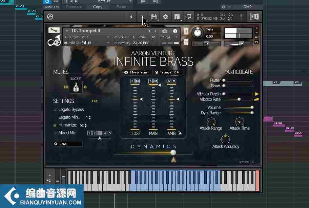Screen dimensions: 309x208
Task: Click the yellow arrow beside Vibrato Depth
Action: pos(256,94)
